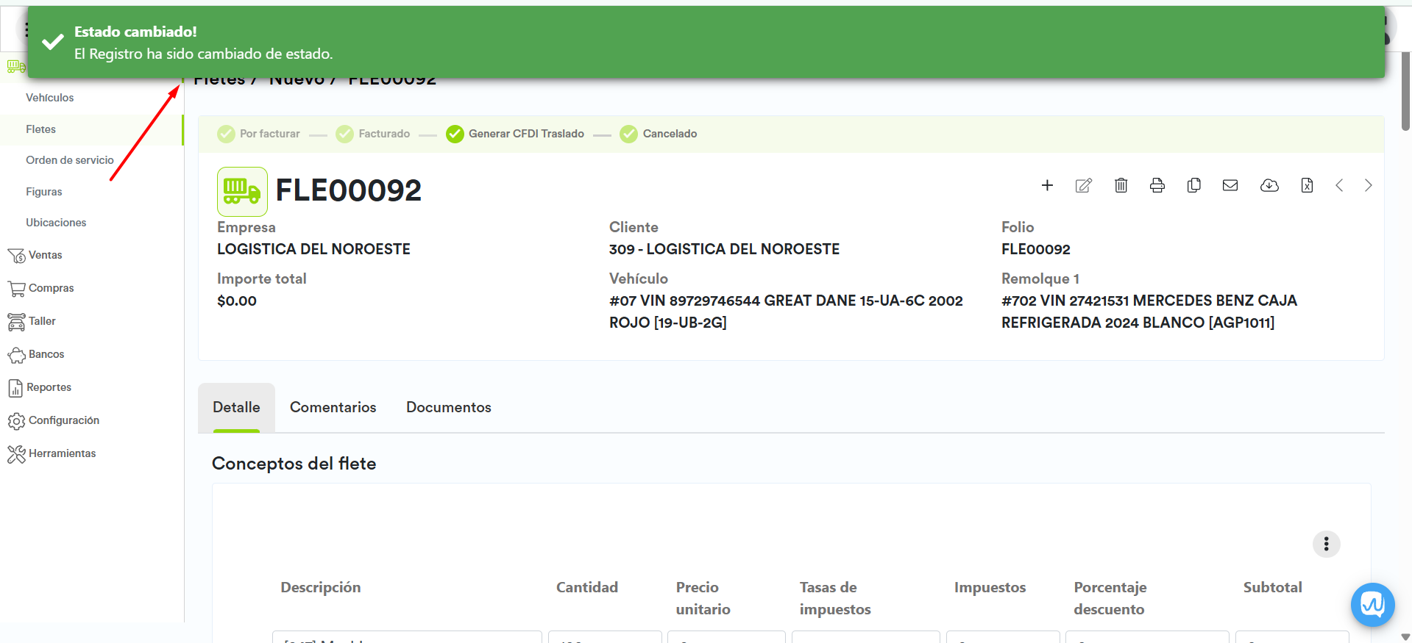Duplicate record with copy icon
The height and width of the screenshot is (643, 1412).
click(x=1193, y=185)
